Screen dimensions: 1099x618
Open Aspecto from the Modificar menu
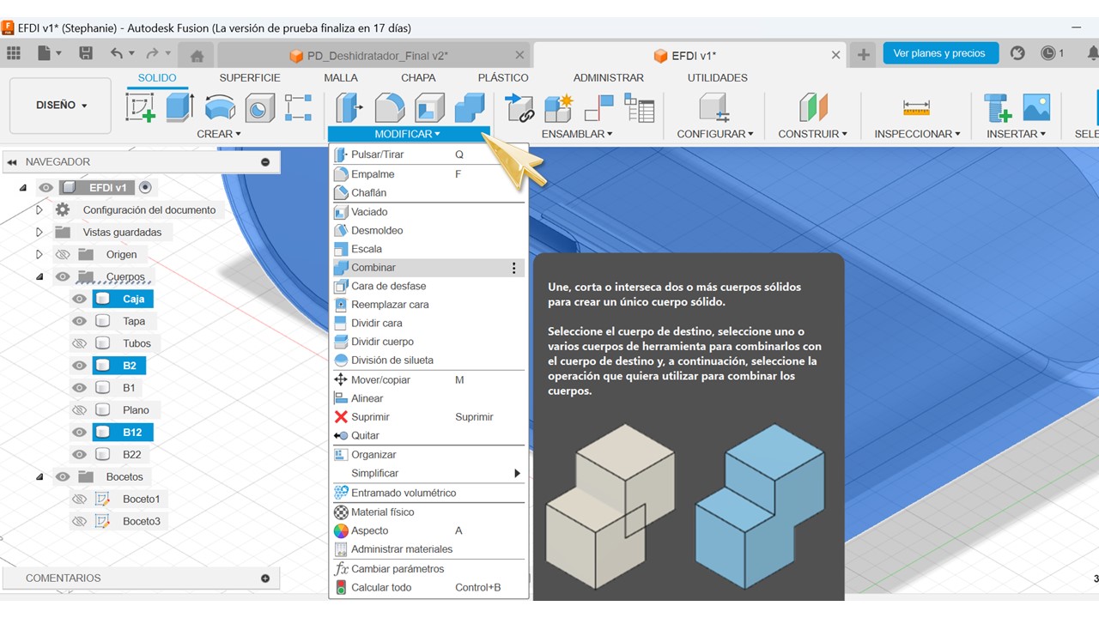[x=369, y=530]
